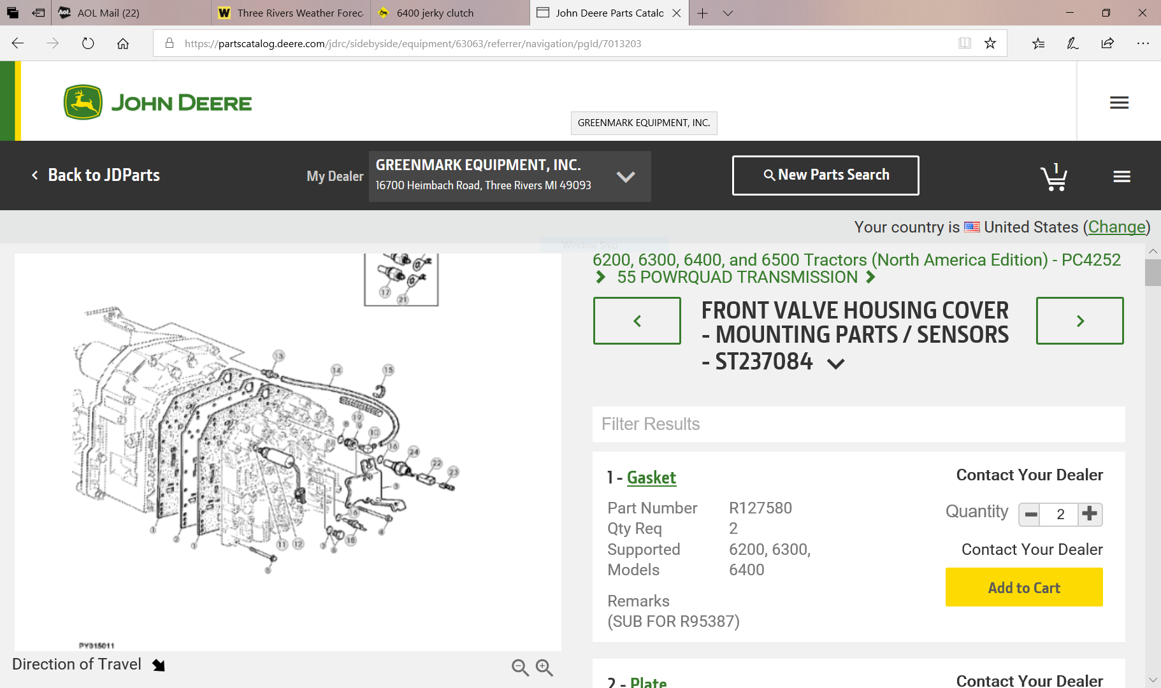Click Add to Cart for Gasket
1161x688 pixels.
[1023, 587]
